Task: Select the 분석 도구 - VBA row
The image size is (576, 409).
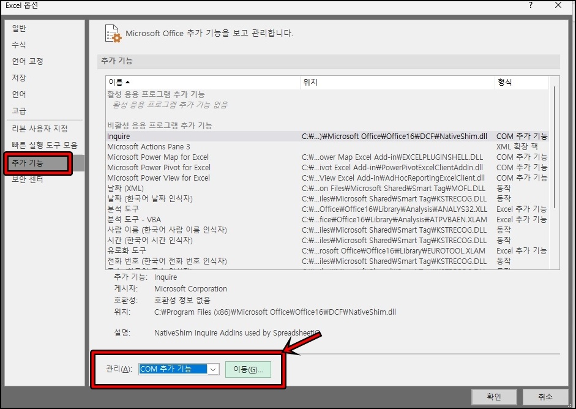Action: (x=327, y=220)
